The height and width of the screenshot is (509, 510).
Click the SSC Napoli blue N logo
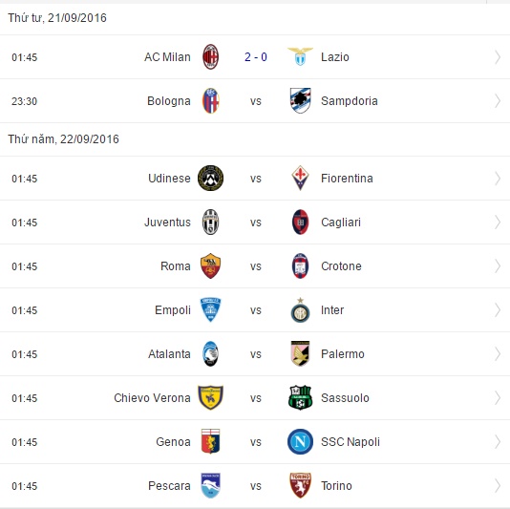300,442
